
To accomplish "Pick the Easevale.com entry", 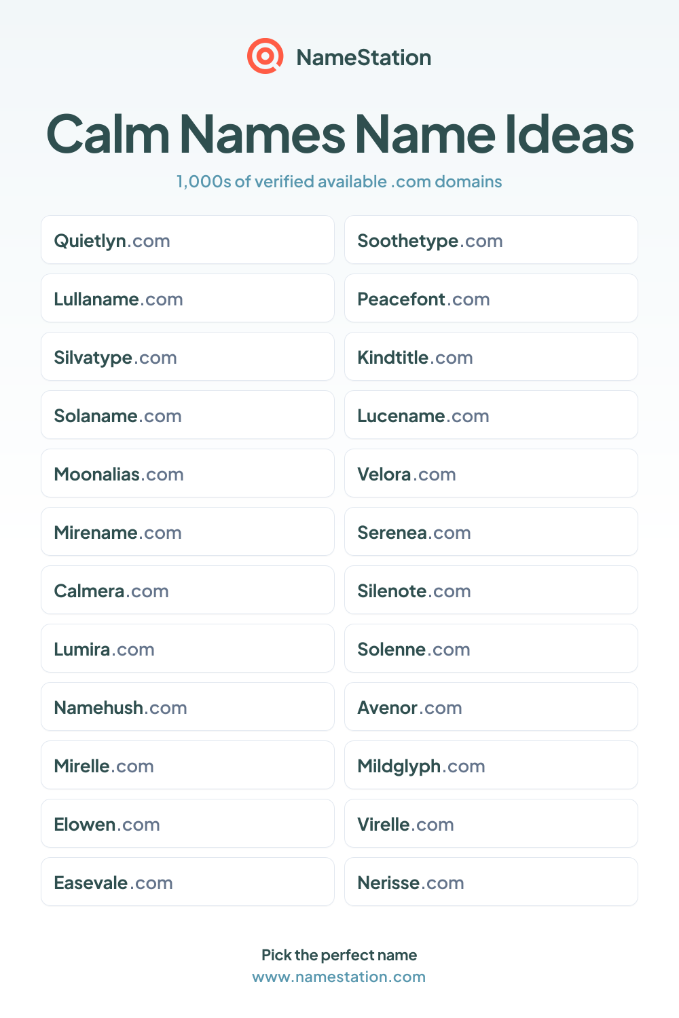I will [x=187, y=882].
